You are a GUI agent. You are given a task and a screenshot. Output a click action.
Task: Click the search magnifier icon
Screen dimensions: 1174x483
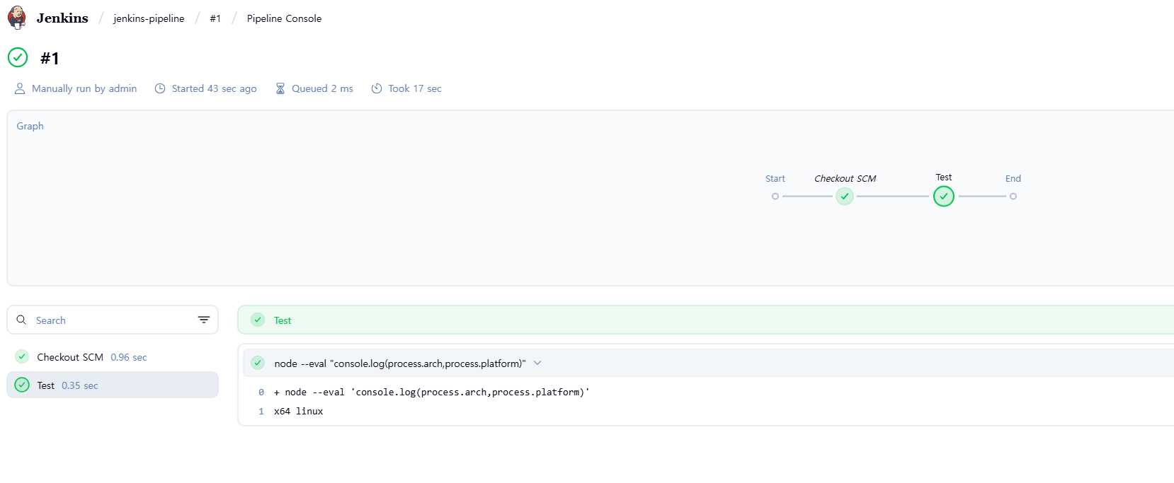click(x=21, y=320)
